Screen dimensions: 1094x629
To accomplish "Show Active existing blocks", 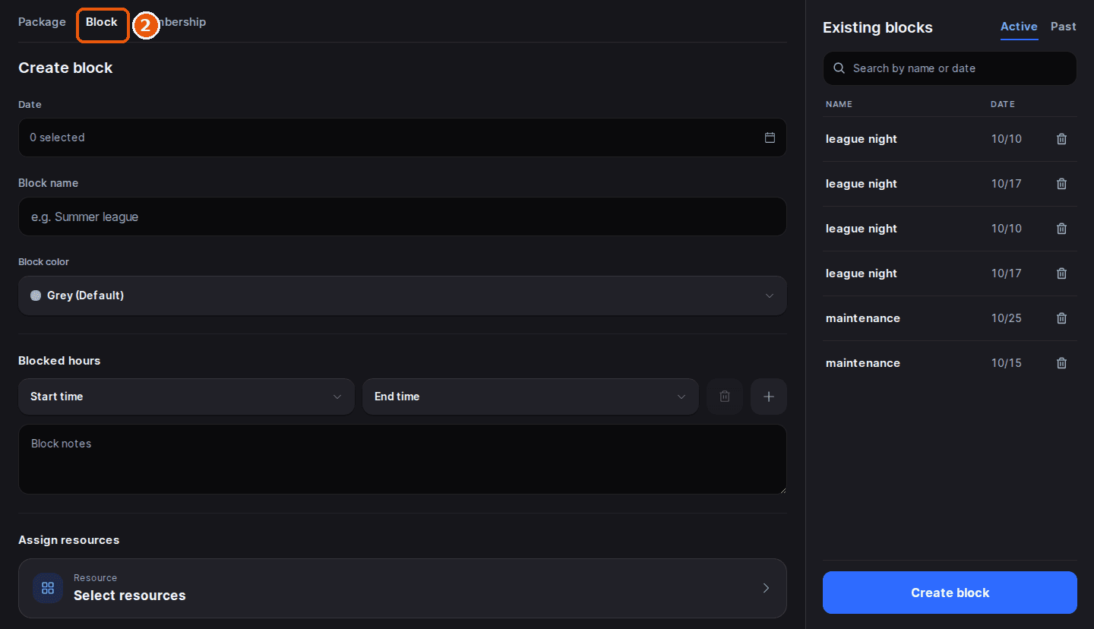I will 1019,27.
